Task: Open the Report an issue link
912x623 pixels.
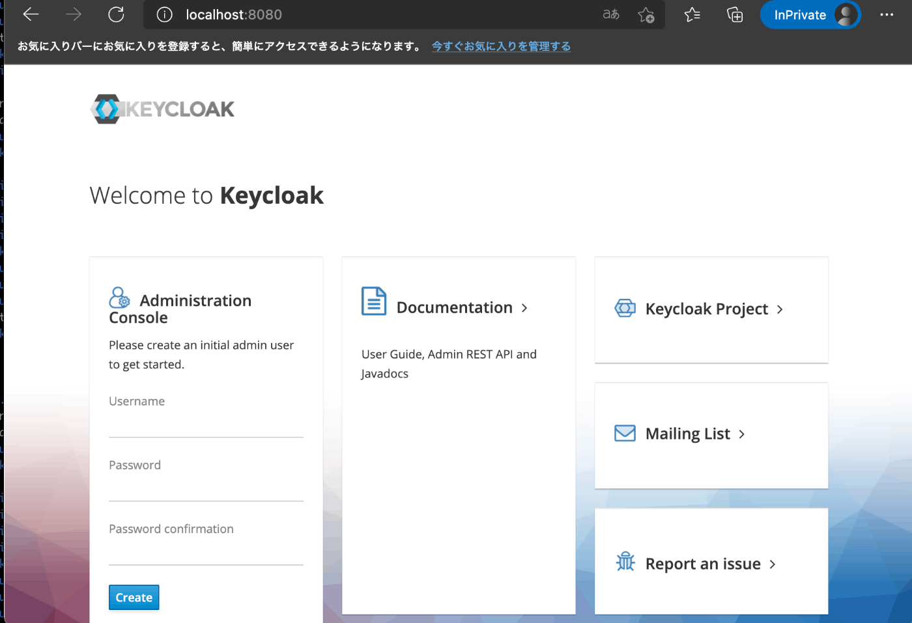Action: [703, 564]
